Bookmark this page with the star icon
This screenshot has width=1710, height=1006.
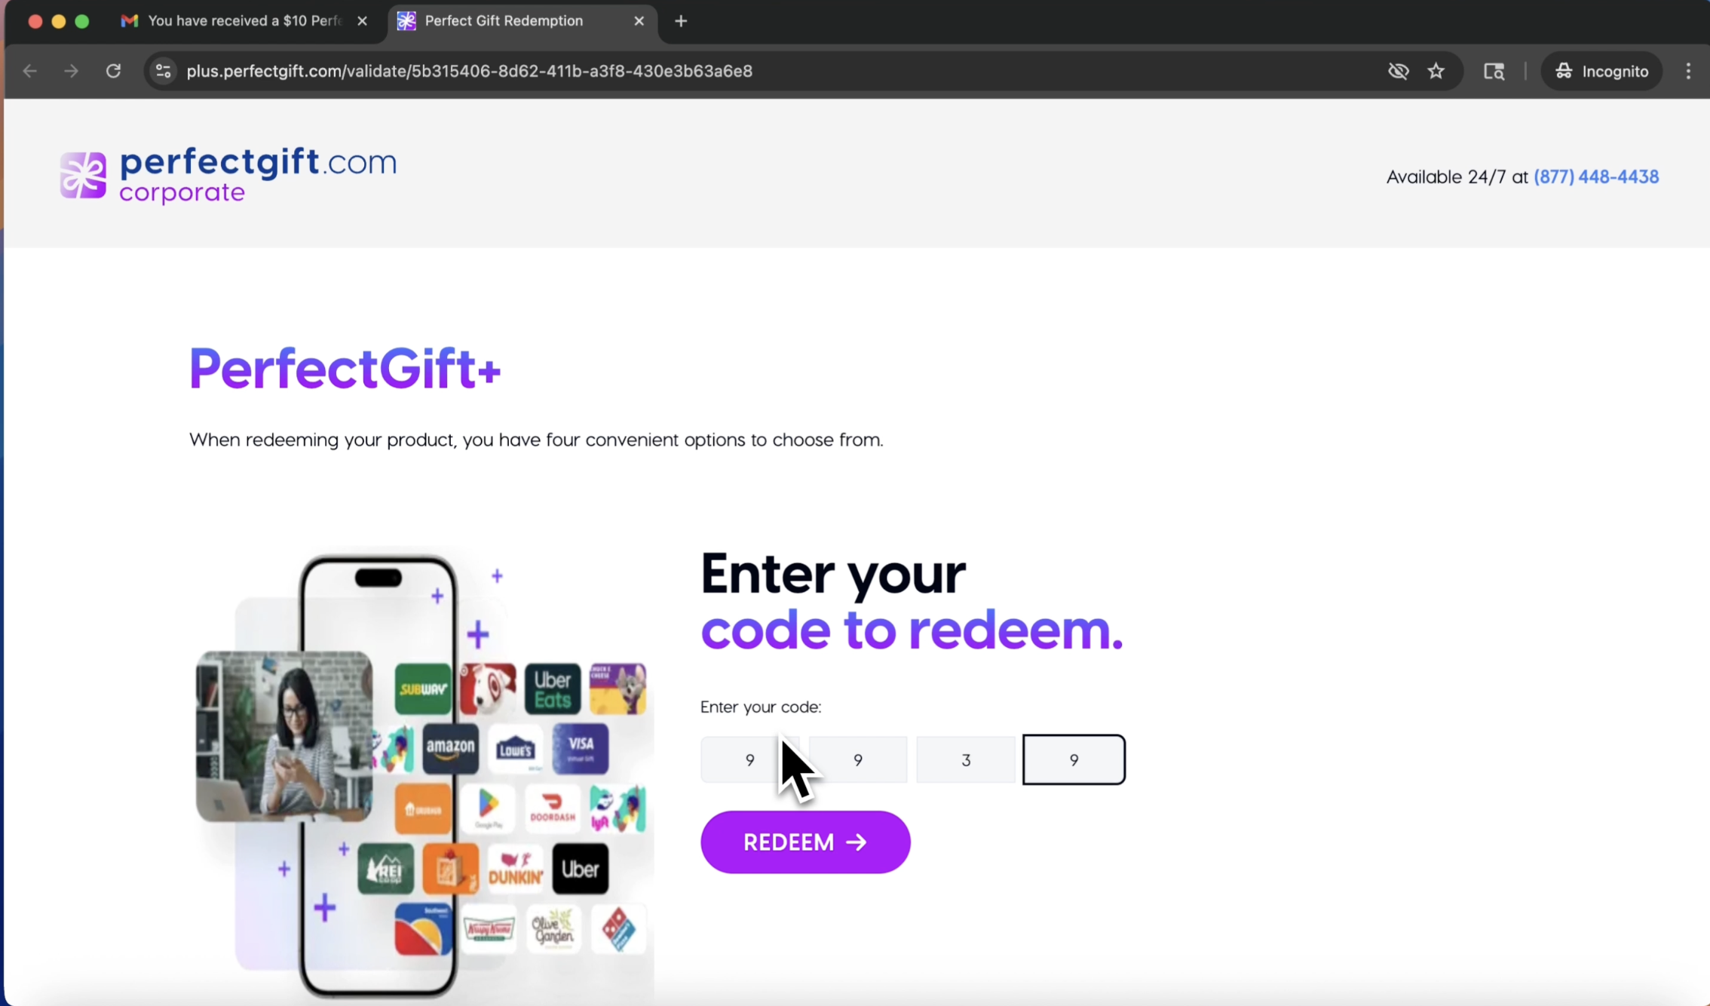[1436, 71]
